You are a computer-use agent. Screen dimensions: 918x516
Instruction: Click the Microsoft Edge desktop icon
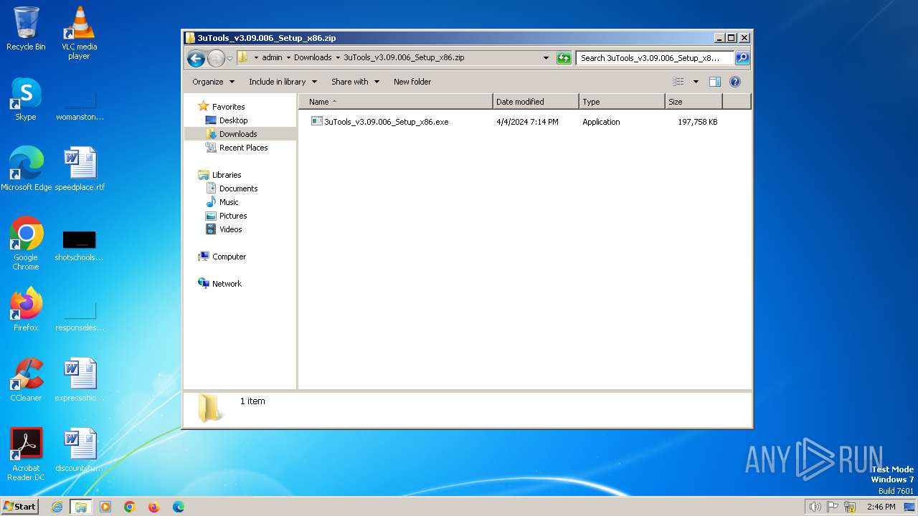(26, 169)
